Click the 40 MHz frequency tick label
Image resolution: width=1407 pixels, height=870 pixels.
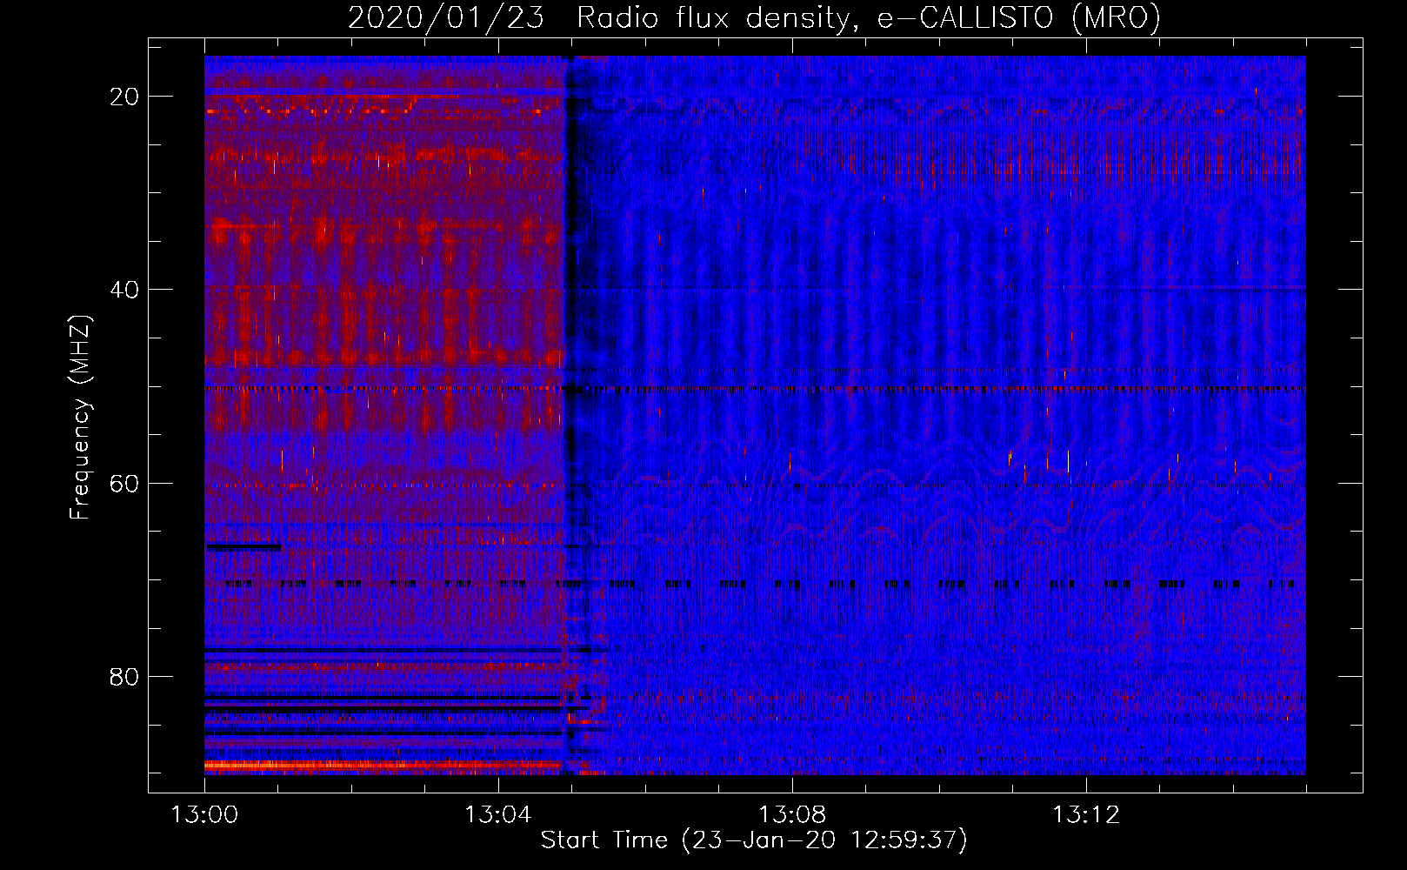pos(125,290)
